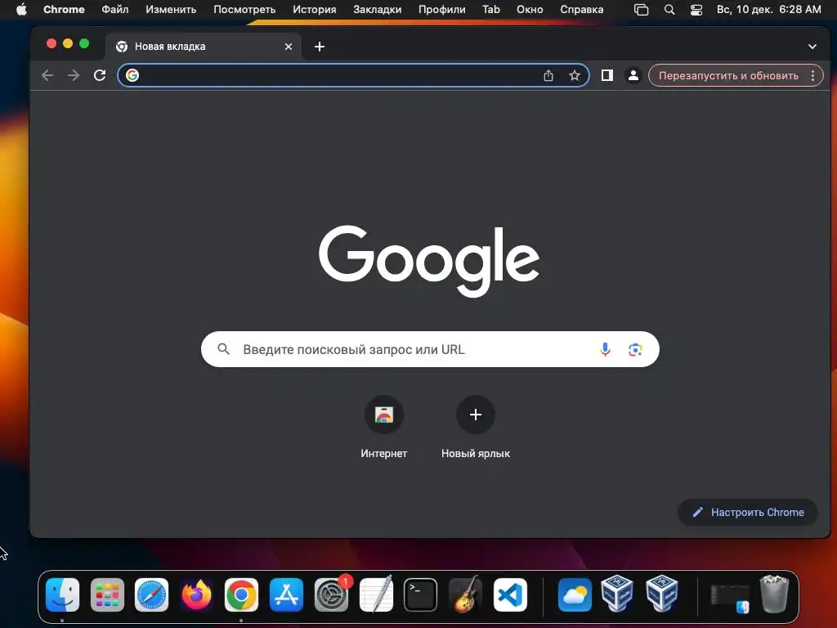This screenshot has width=837, height=628.
Task: Open the Профили menu
Action: [x=442, y=10]
